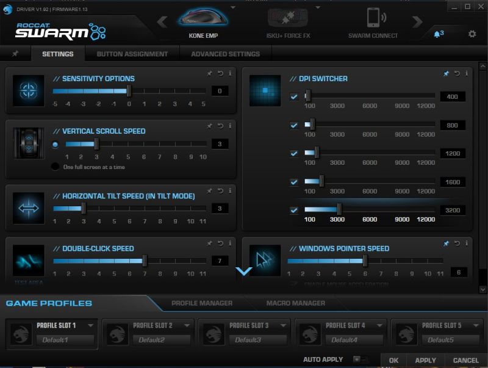The width and height of the screenshot is (488, 368).
Task: Switch to the Button Assignment tab
Action: pos(132,54)
